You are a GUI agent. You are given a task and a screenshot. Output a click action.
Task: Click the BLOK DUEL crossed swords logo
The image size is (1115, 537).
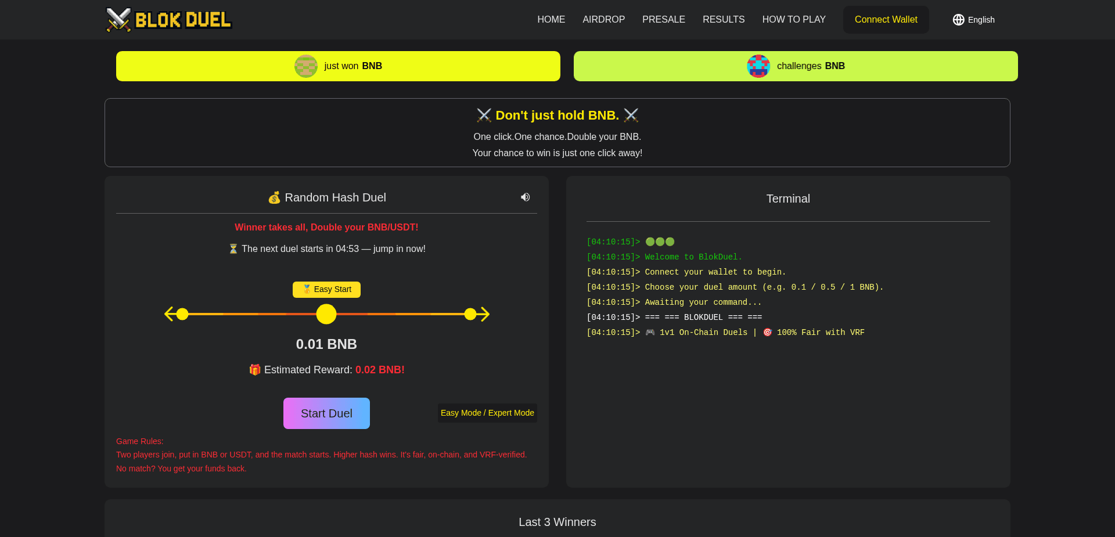[x=118, y=19]
